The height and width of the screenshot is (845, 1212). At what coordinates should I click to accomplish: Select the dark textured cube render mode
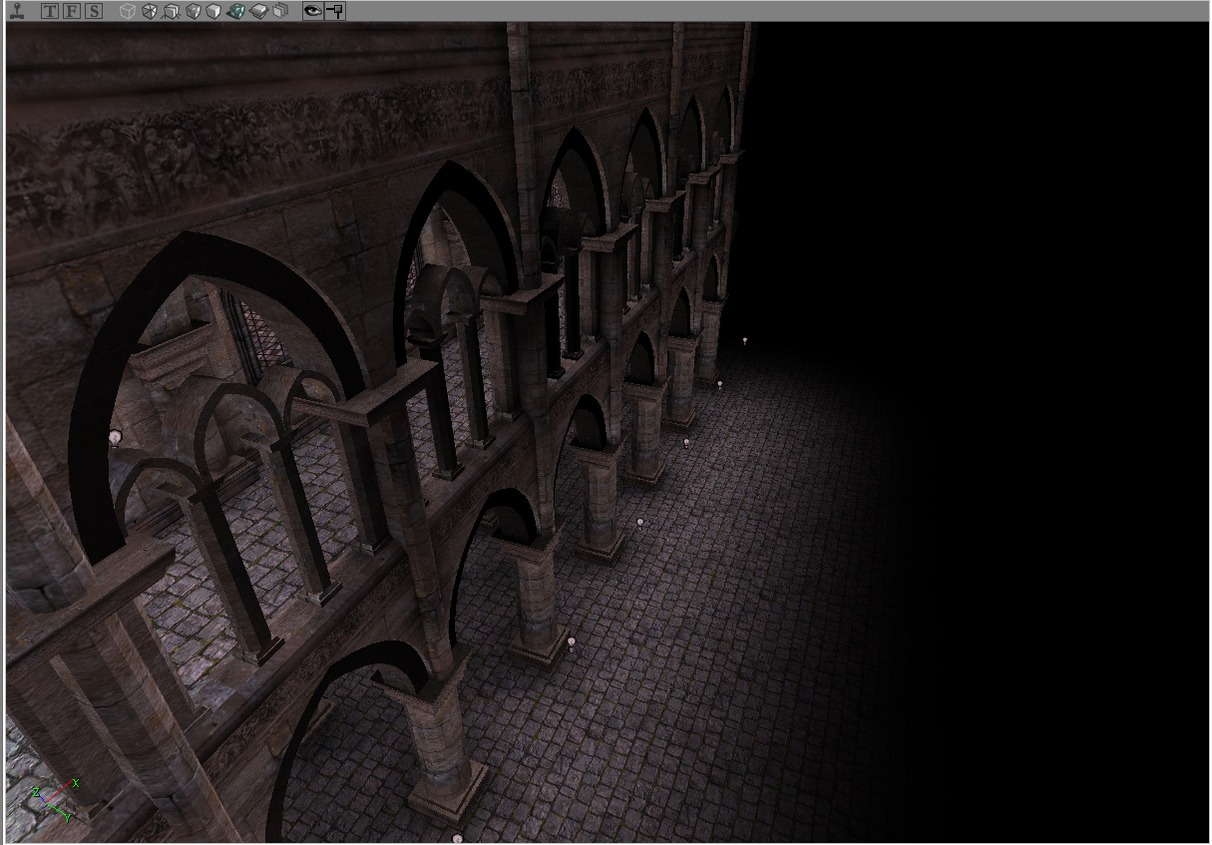click(193, 11)
